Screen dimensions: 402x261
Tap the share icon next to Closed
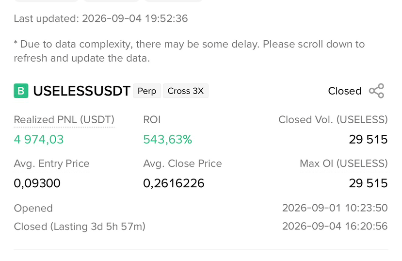376,91
